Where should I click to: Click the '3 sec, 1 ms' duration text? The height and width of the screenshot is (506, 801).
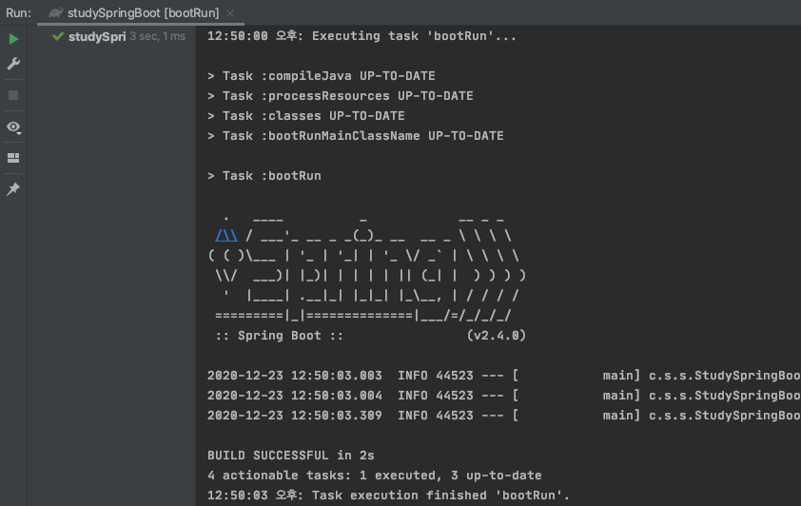(x=158, y=37)
